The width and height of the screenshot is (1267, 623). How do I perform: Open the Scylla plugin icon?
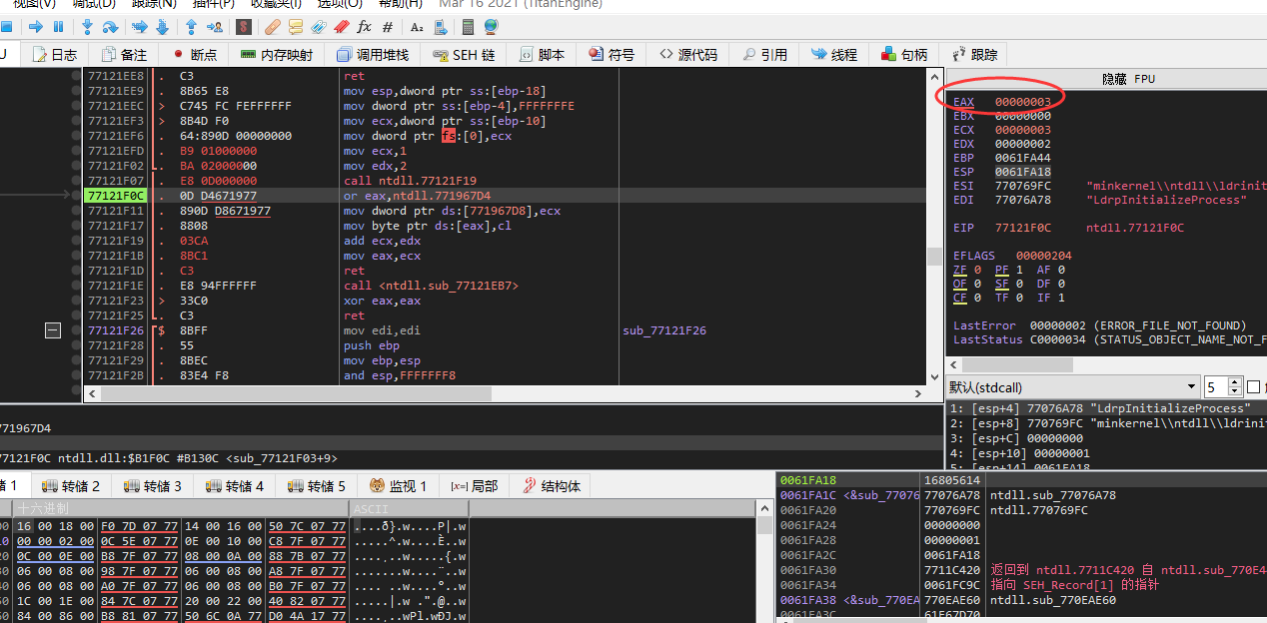(x=244, y=27)
